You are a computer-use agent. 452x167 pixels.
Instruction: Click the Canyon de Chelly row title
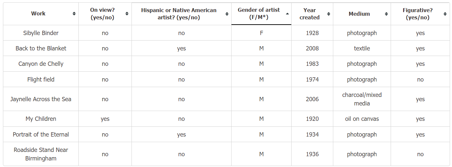(41, 64)
